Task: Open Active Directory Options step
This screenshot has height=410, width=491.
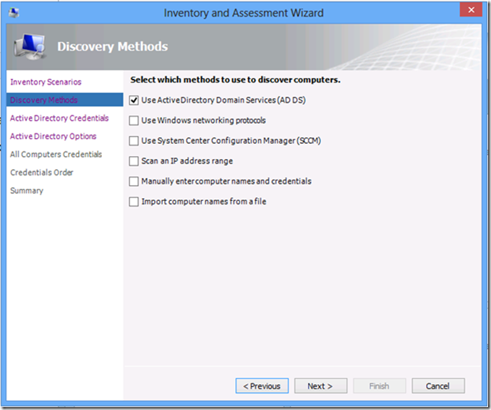Action: point(54,136)
